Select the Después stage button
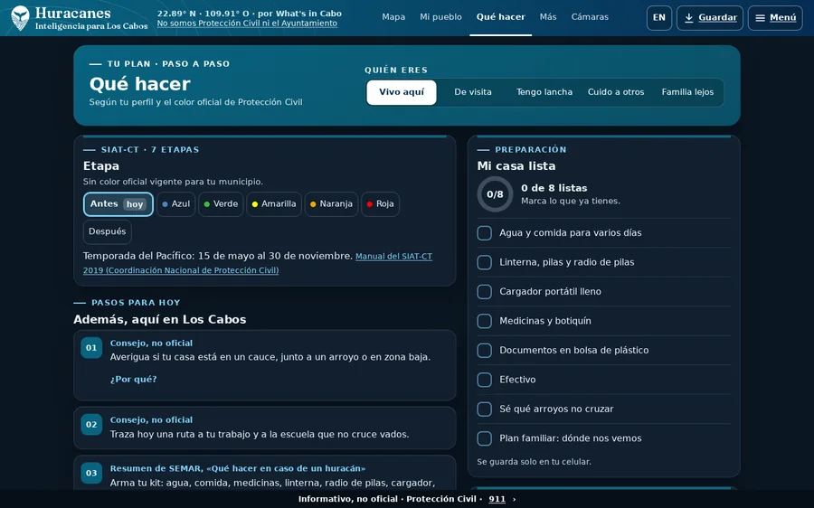Screen dimensions: 814x508 coord(108,231)
